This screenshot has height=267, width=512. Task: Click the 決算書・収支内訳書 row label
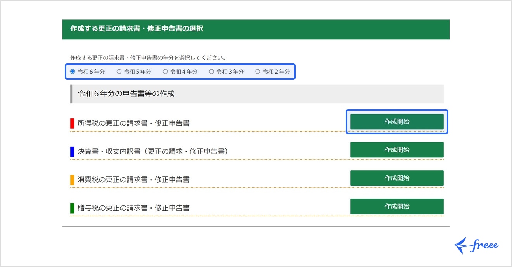pyautogui.click(x=152, y=152)
